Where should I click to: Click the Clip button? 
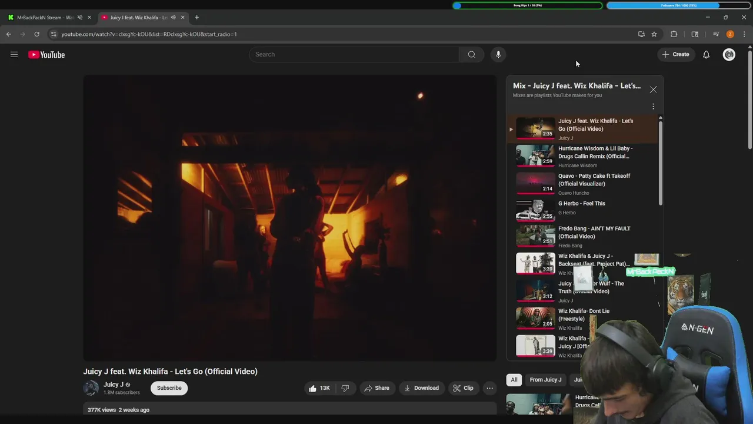[x=463, y=388]
